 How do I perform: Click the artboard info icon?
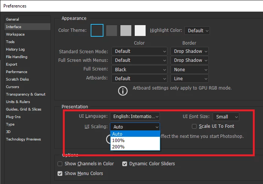click(x=123, y=91)
